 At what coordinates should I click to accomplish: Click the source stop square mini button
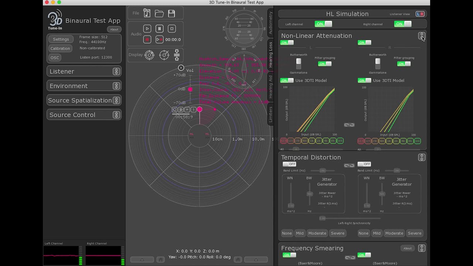tap(174, 109)
